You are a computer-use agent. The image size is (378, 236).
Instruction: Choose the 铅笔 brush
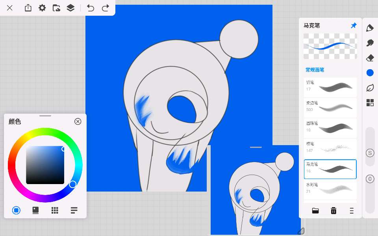point(330,87)
